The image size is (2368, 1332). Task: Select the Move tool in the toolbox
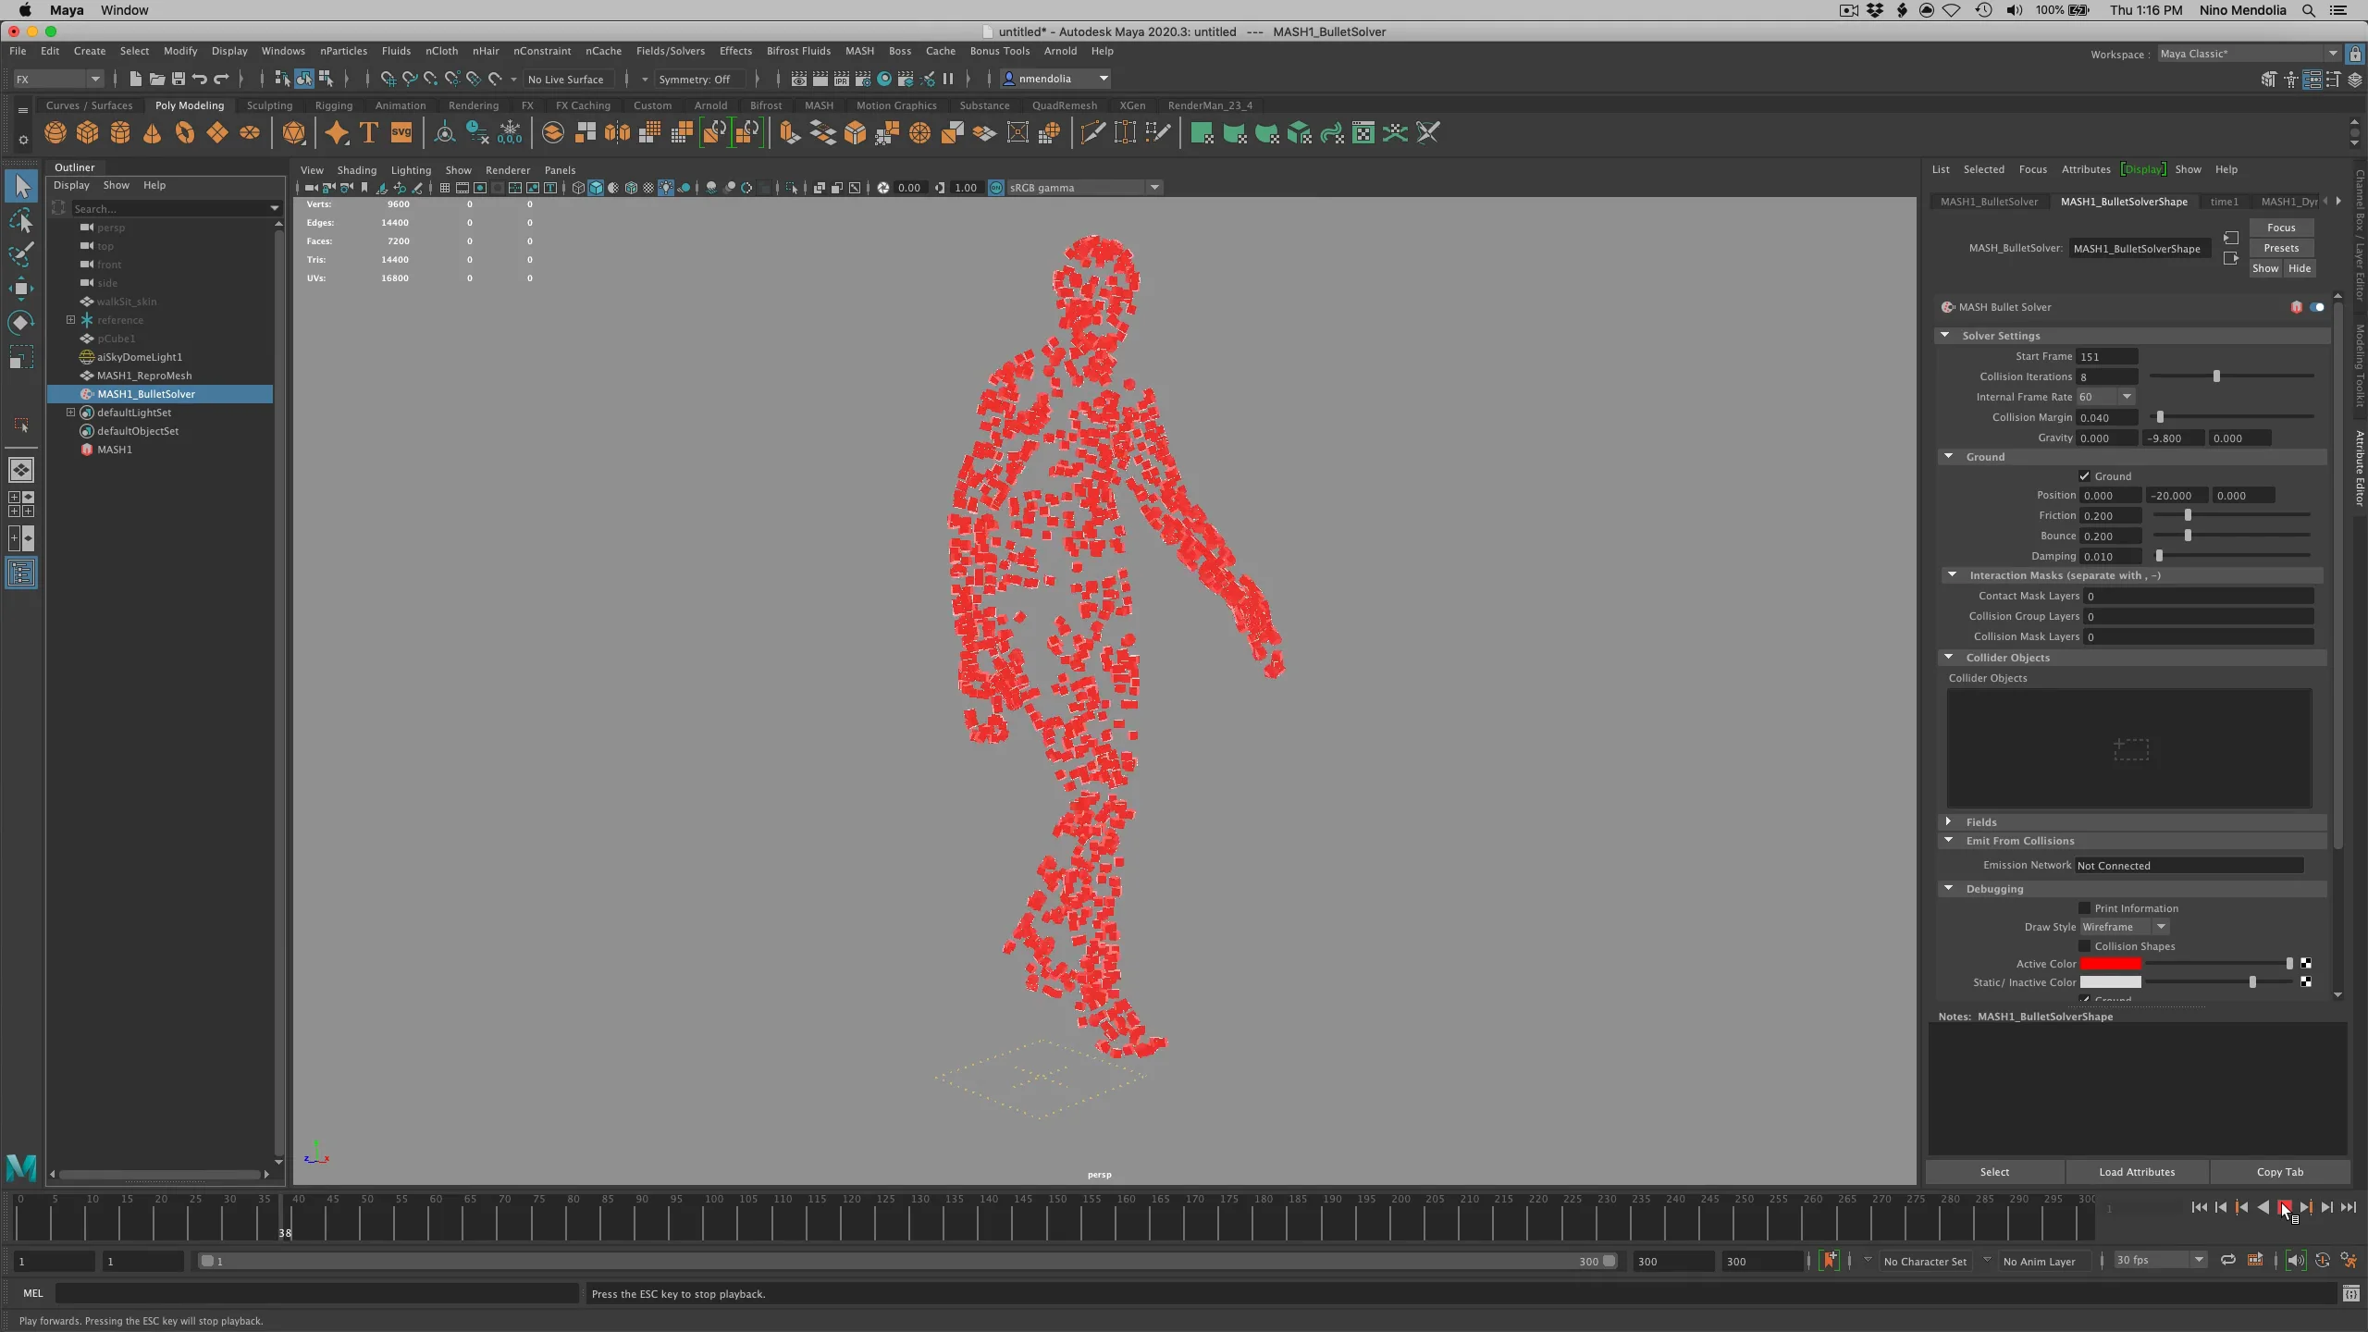point(21,289)
